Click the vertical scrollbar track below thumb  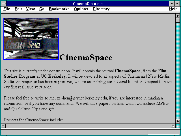tap(178, 71)
